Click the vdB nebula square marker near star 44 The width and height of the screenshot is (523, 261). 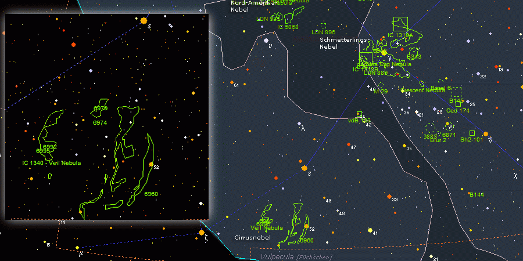click(x=359, y=114)
